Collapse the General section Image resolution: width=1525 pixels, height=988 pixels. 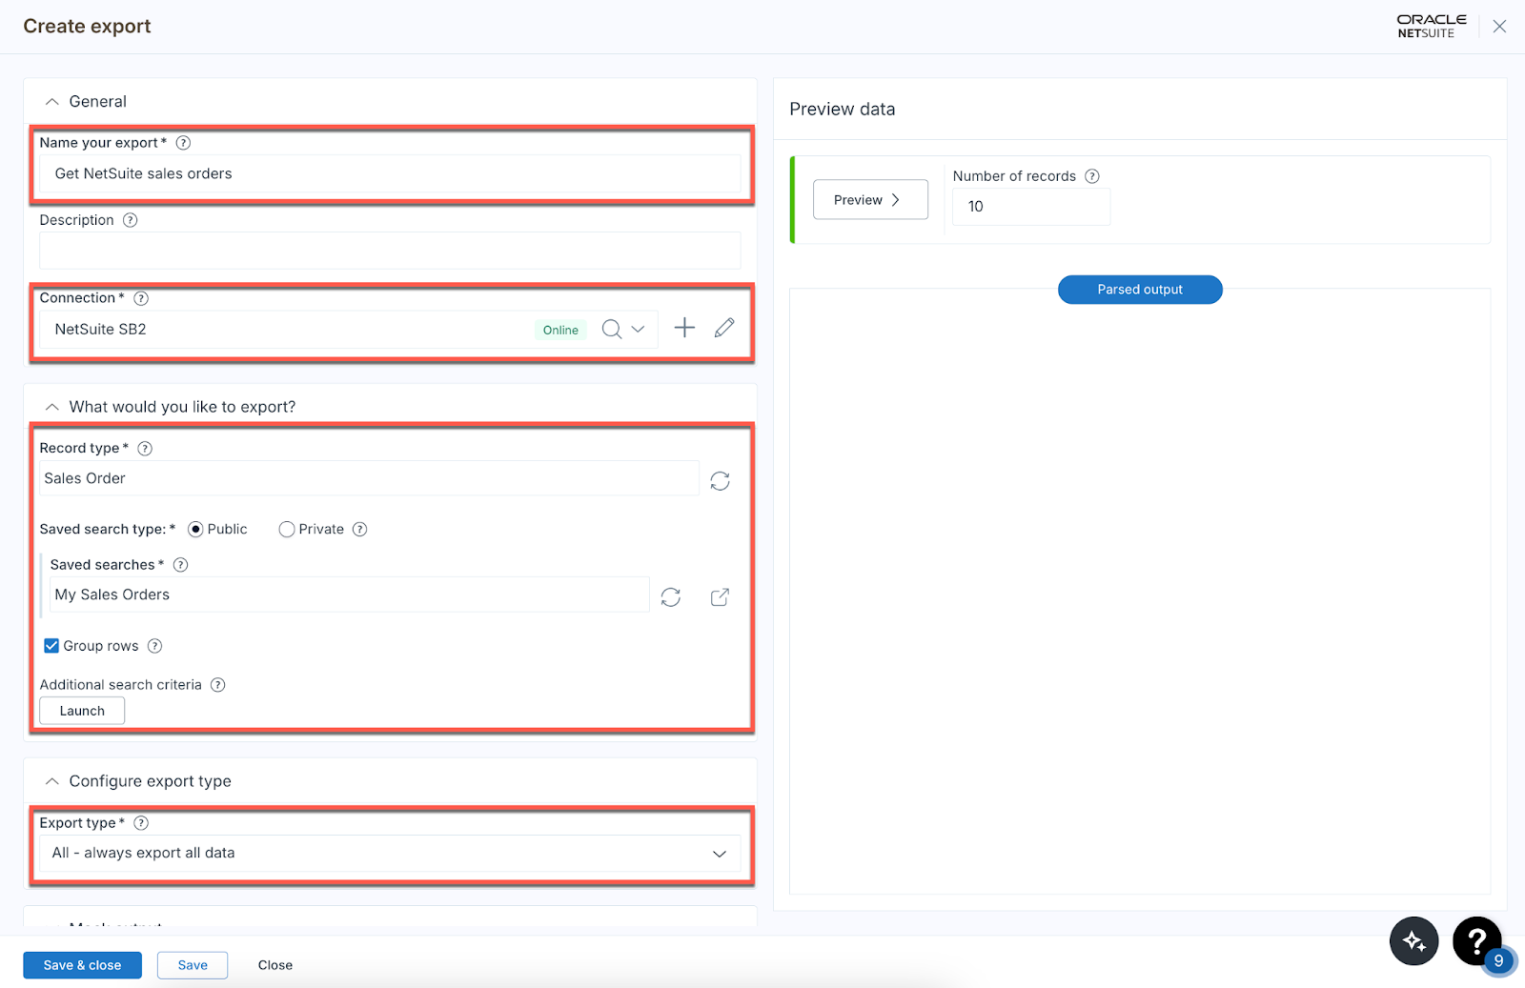coord(52,102)
